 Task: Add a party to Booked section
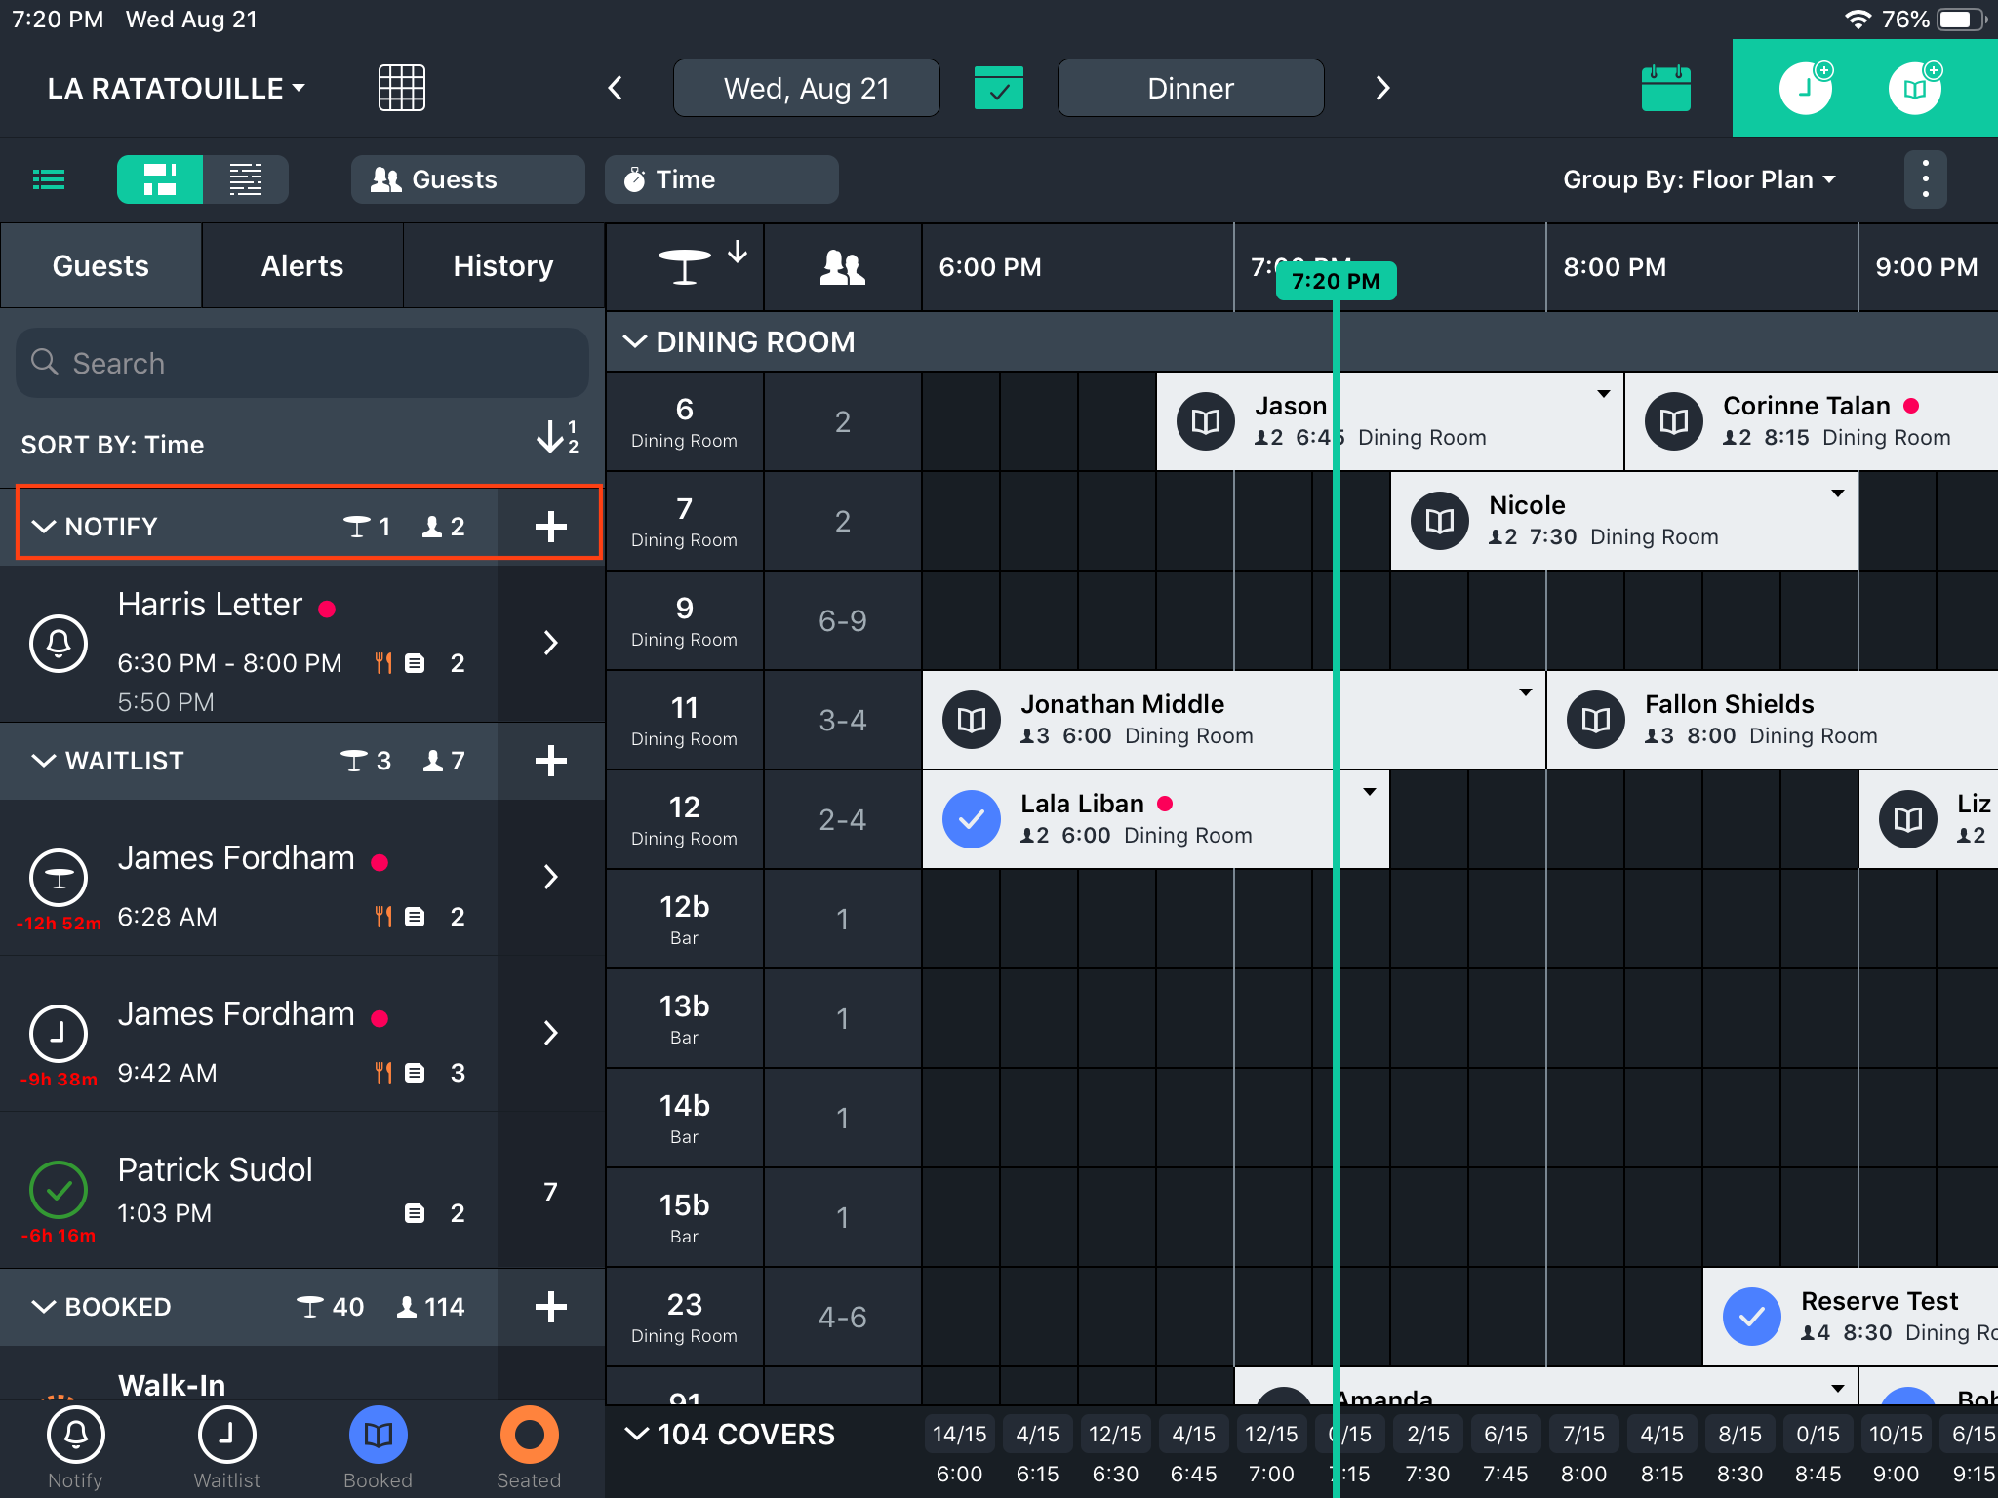click(x=551, y=1307)
